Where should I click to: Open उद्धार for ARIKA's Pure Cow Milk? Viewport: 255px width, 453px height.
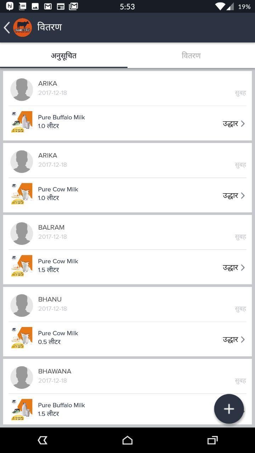click(233, 196)
